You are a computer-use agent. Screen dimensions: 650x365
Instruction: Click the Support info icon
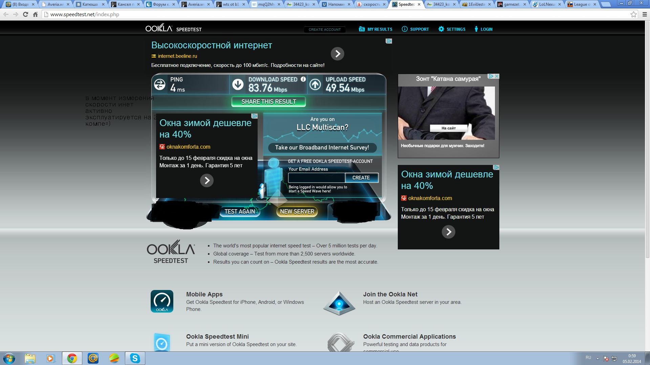pyautogui.click(x=405, y=29)
